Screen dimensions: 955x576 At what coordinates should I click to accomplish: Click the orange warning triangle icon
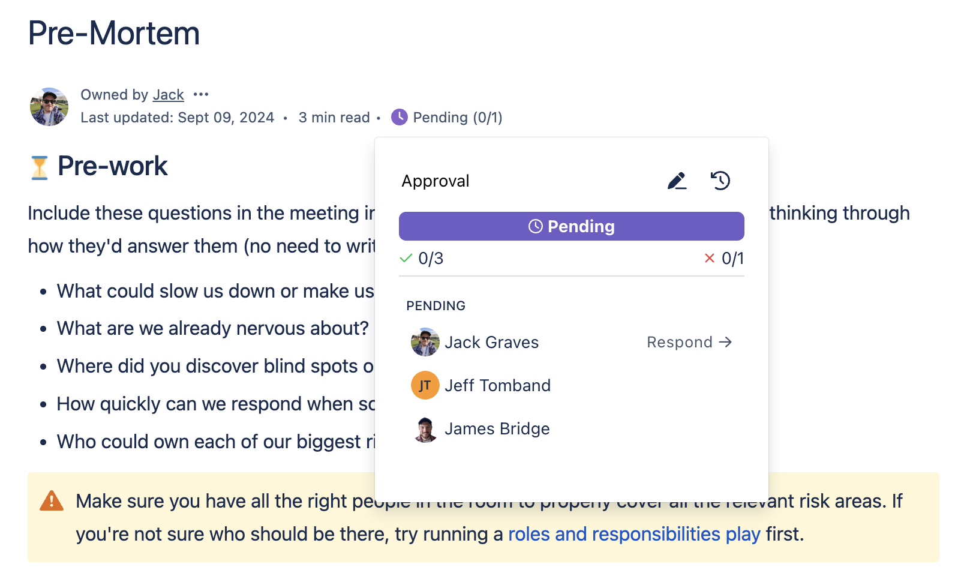[x=52, y=501]
